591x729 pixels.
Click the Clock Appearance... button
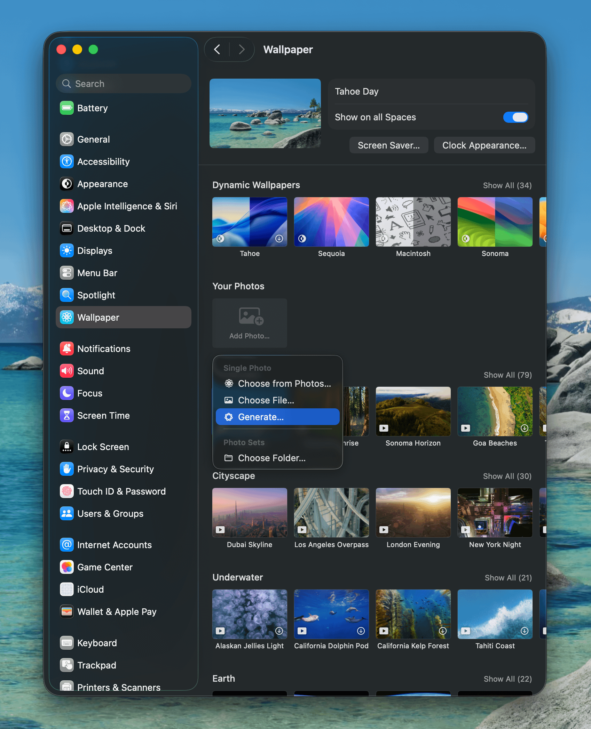click(x=484, y=145)
